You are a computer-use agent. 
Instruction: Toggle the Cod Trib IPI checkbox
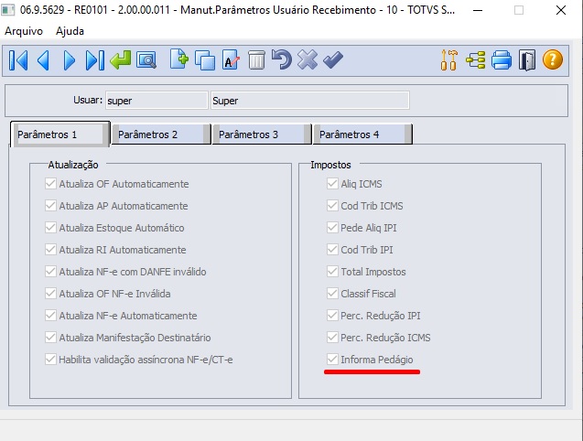[332, 250]
